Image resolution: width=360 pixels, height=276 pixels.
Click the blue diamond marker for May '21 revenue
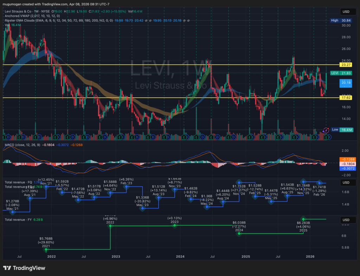pos(13,212)
